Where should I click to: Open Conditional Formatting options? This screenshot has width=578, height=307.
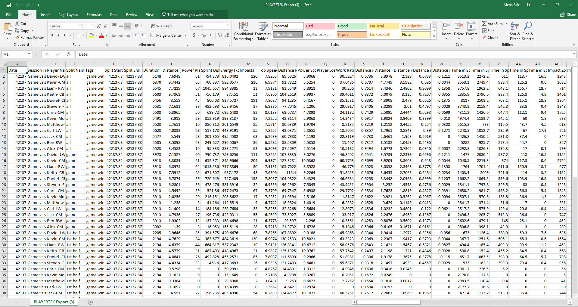[243, 31]
